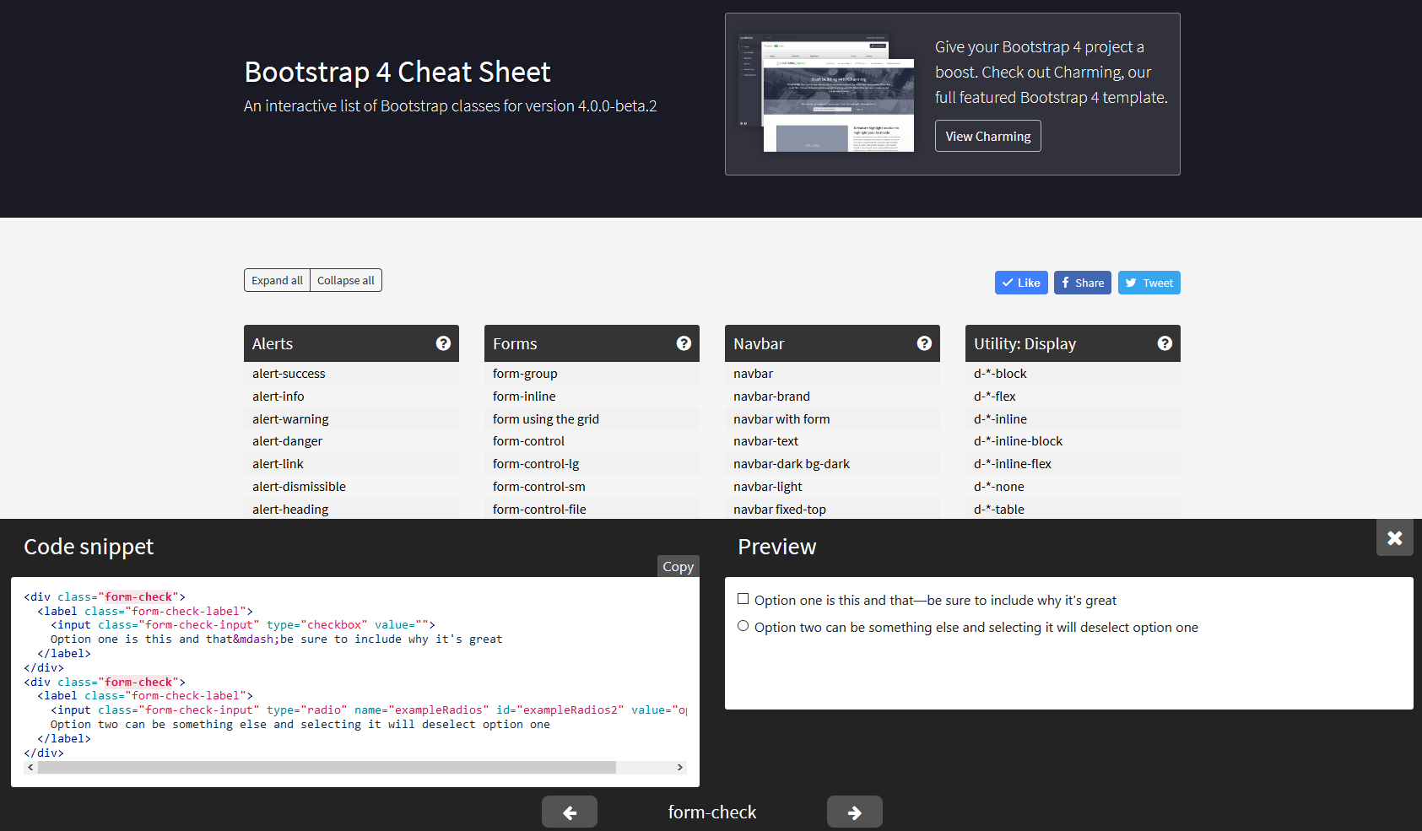Click the 'Preview' panel heading

click(777, 547)
